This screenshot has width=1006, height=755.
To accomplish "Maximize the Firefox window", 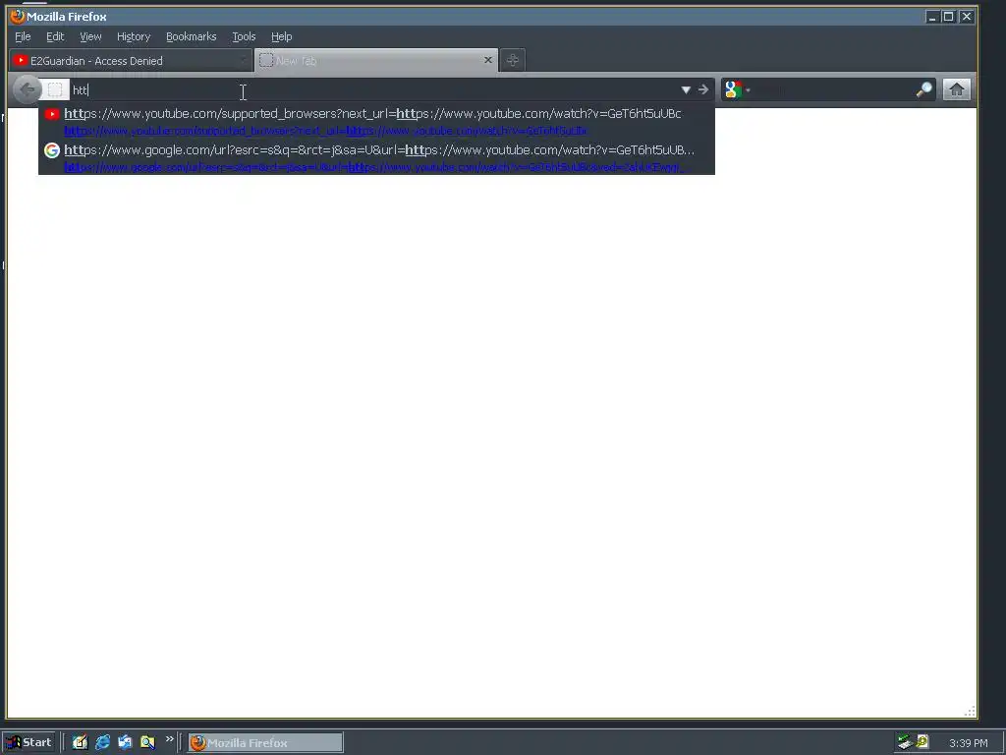I will (948, 16).
